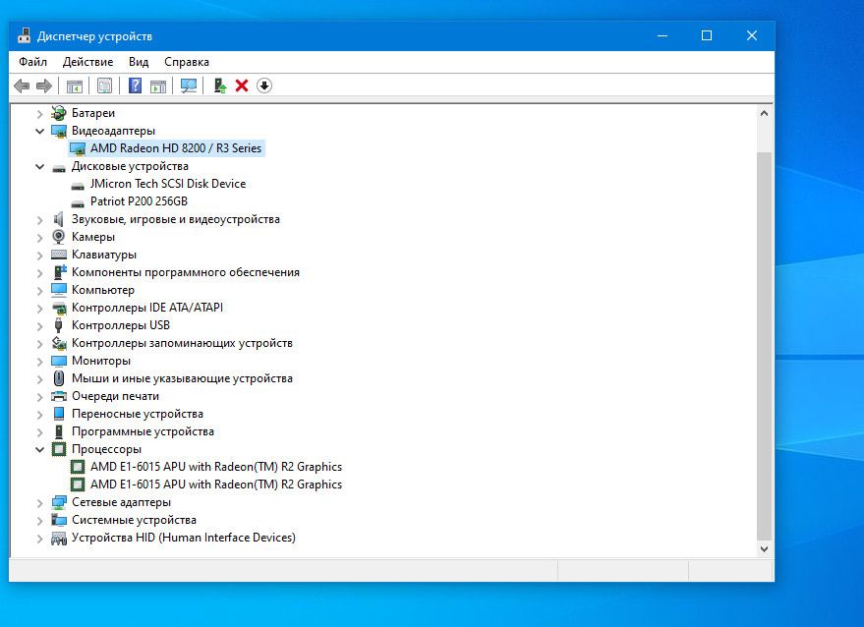Go back with the toolbar back arrow
The height and width of the screenshot is (627, 864).
(x=22, y=85)
